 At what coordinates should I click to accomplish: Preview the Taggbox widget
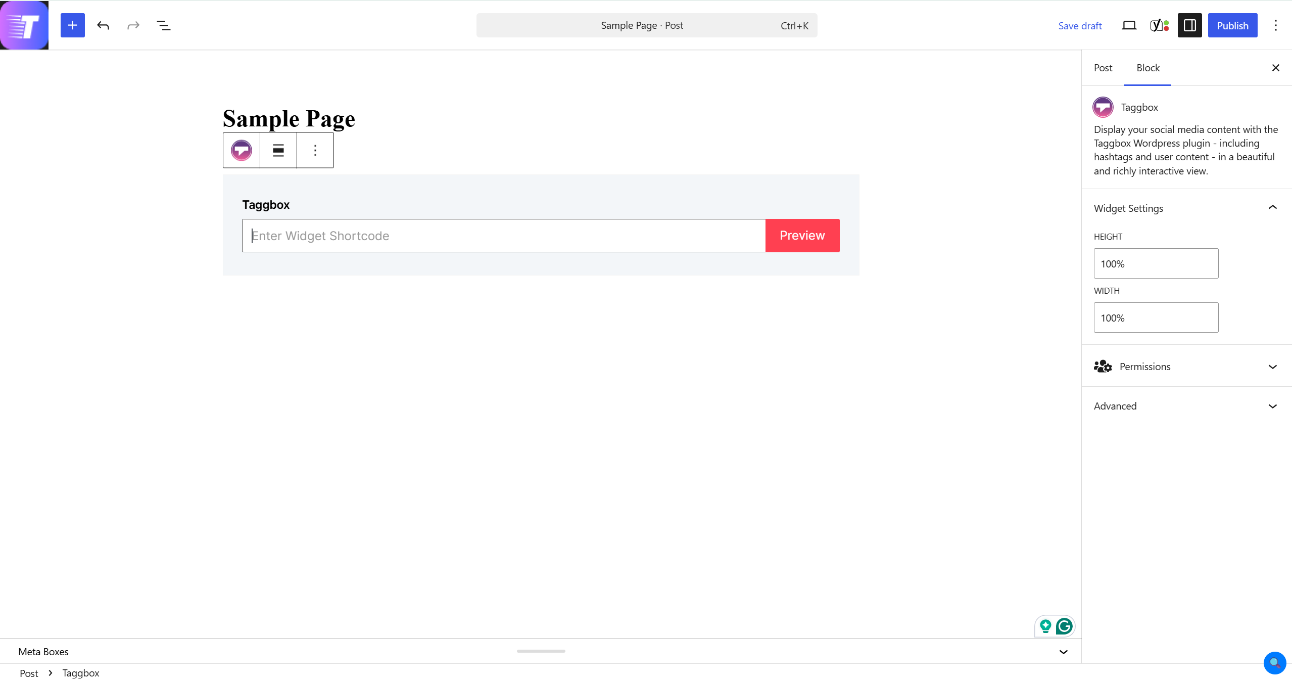(x=802, y=236)
